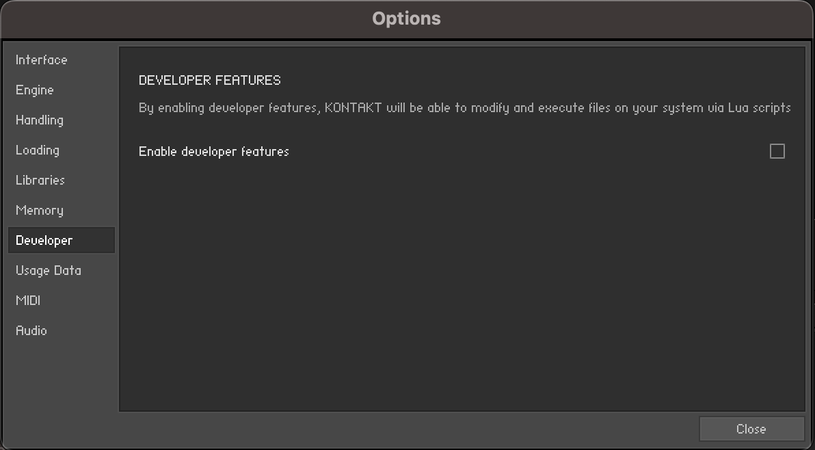
Task: Click the DEVELOPER FEATURES heading
Action: pos(210,81)
